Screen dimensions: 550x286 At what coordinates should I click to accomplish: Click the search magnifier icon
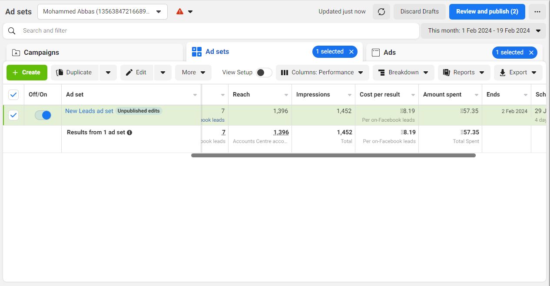point(12,31)
